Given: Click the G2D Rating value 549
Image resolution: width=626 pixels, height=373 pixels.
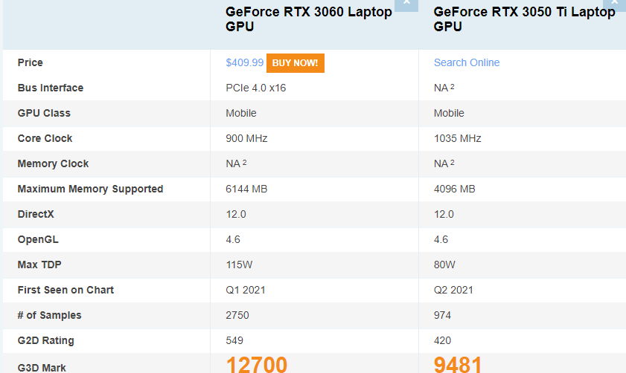Looking at the screenshot, I should tap(234, 340).
